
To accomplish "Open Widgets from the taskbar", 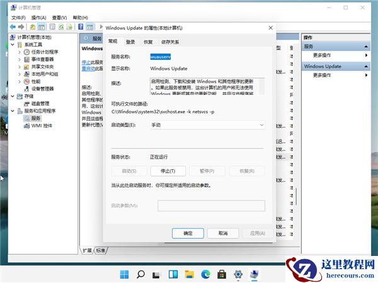I will 173,274.
